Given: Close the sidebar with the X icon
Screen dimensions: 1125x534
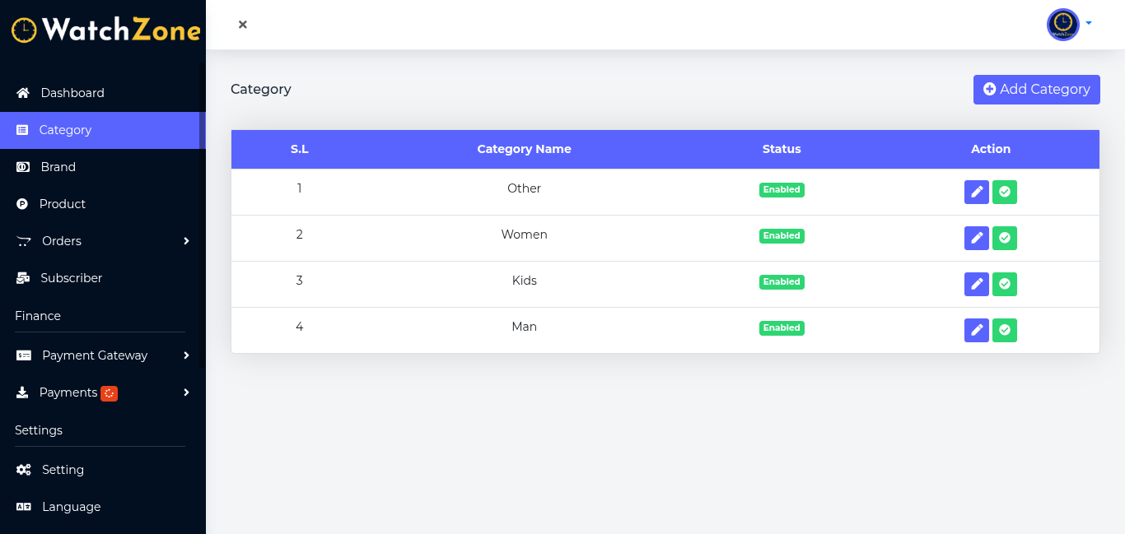Looking at the screenshot, I should coord(243,25).
